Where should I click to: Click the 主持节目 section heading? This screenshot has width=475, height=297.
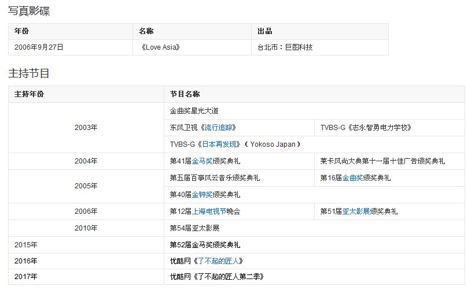(x=29, y=73)
